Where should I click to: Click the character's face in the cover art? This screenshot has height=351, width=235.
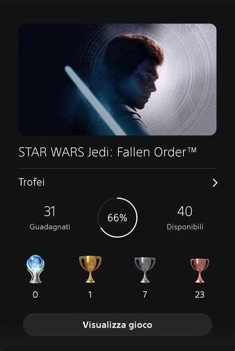click(x=145, y=84)
